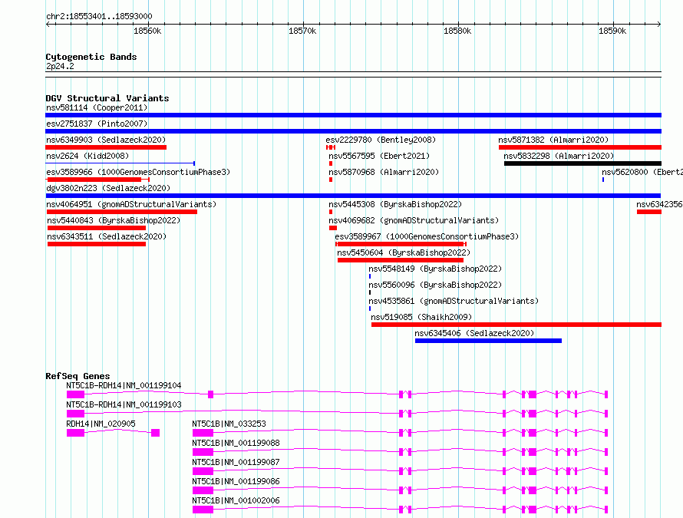Click the 18580k ruler mark
683x518 pixels.
(457, 31)
